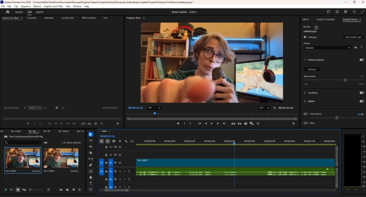Toggle V1 track output eye
The image size is (366, 197).
[120, 162]
